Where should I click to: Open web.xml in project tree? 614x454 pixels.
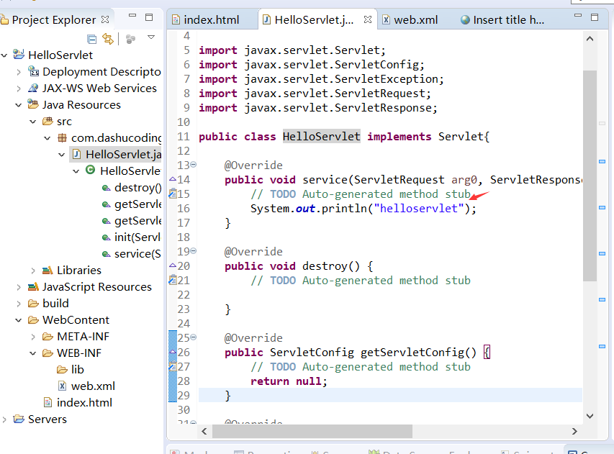(87, 386)
